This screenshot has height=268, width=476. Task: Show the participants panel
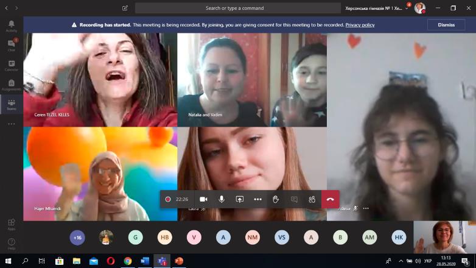coord(312,199)
